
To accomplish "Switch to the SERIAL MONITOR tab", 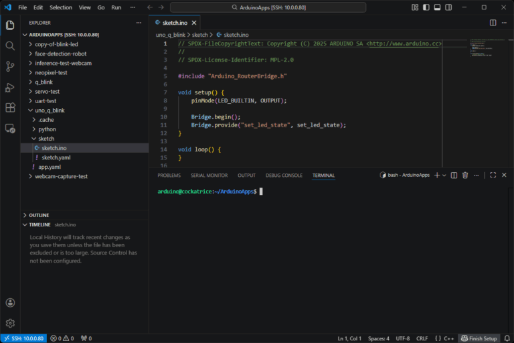I will pos(209,176).
